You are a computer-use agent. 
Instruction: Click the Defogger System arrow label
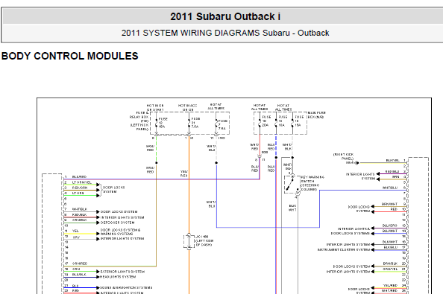pos(117,223)
